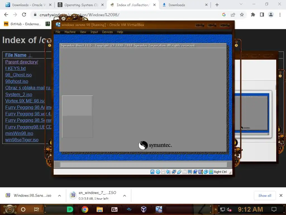Click the Chrome address bar URL
This screenshot has height=215, width=286.
80,15
